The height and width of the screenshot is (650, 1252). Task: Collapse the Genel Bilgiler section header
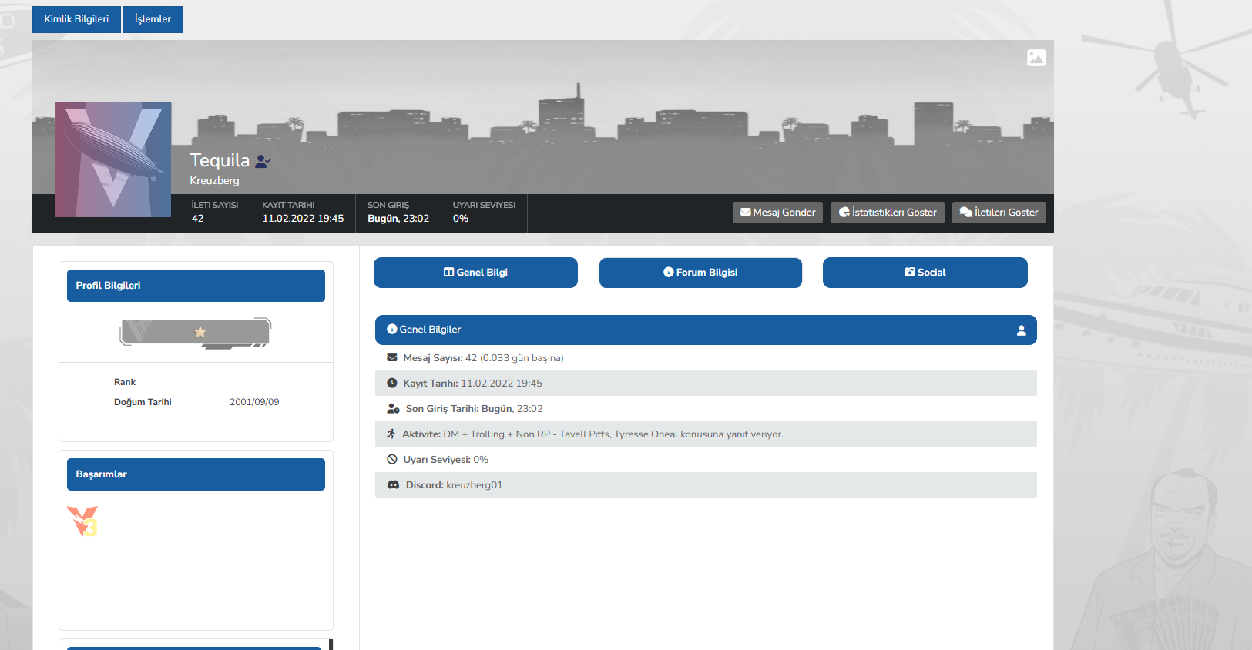(x=706, y=330)
